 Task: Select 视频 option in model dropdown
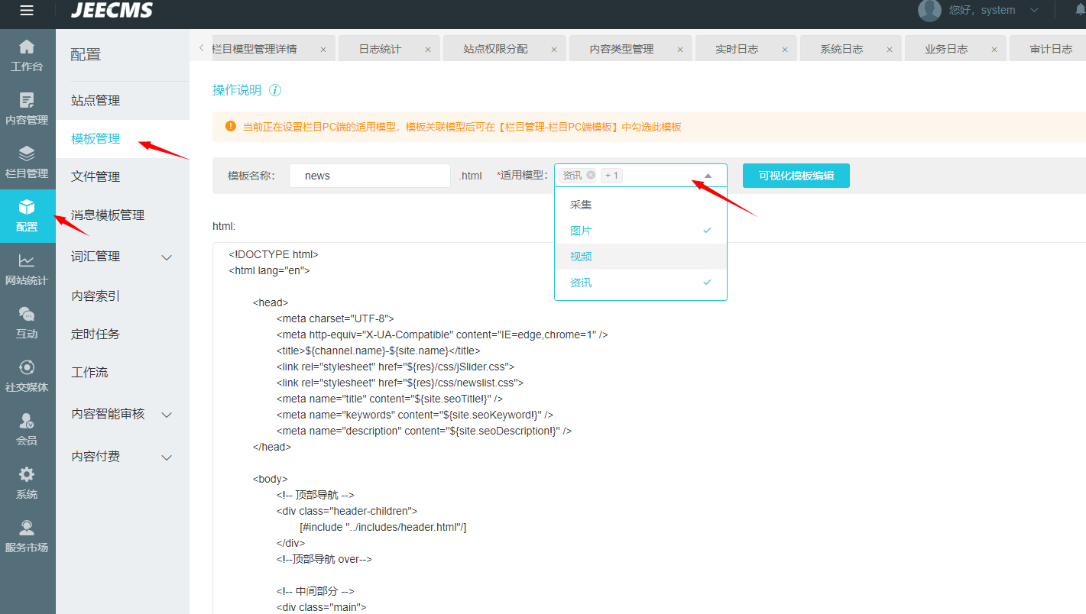[x=640, y=257]
